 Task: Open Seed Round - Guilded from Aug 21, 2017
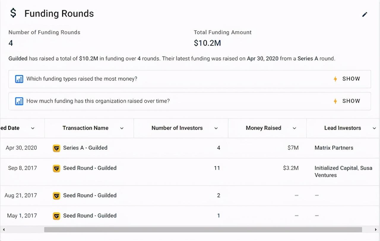pos(90,195)
